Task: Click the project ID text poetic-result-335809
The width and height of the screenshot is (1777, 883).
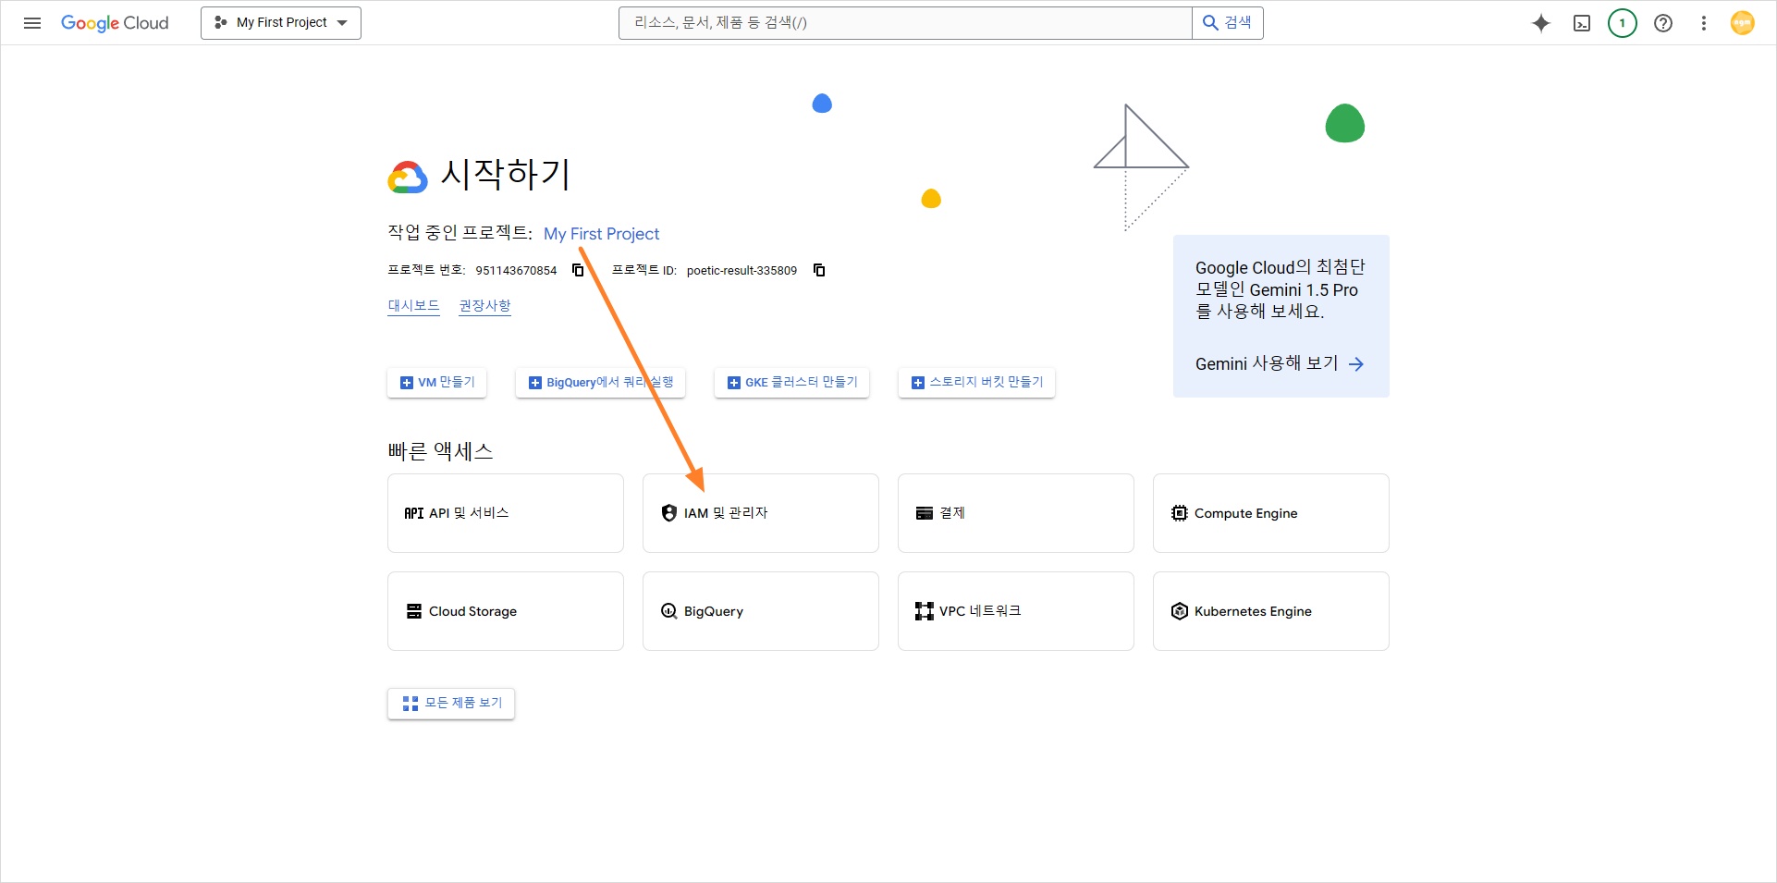Action: (741, 271)
